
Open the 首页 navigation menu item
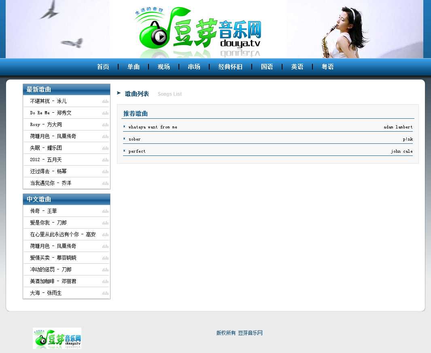click(x=103, y=67)
